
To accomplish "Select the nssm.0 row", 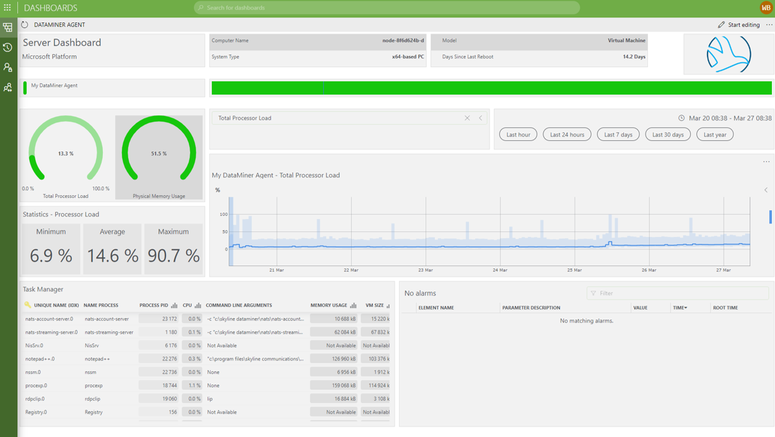I will (207, 372).
